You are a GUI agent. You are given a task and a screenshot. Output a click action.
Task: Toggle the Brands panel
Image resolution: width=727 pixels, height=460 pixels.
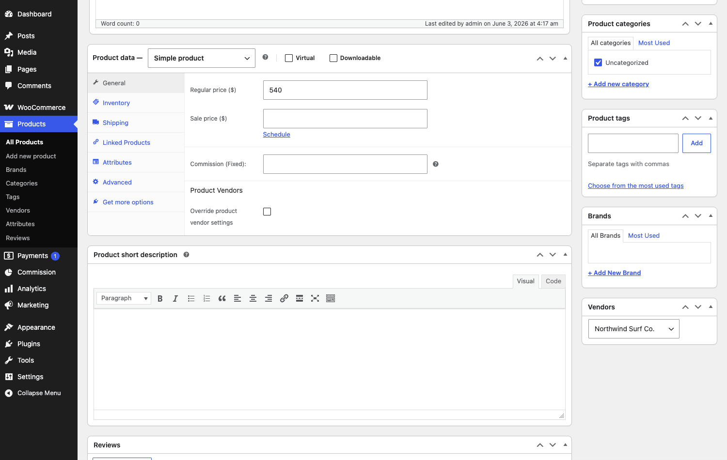point(711,216)
